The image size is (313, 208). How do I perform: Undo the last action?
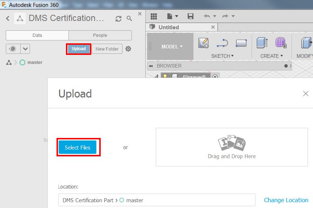click(x=207, y=16)
